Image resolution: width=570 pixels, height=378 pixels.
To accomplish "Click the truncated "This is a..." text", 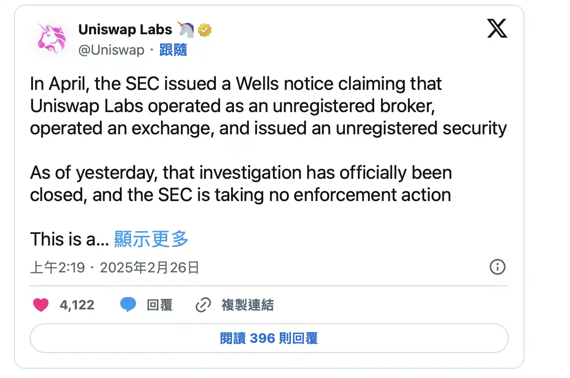I will click(70, 239).
